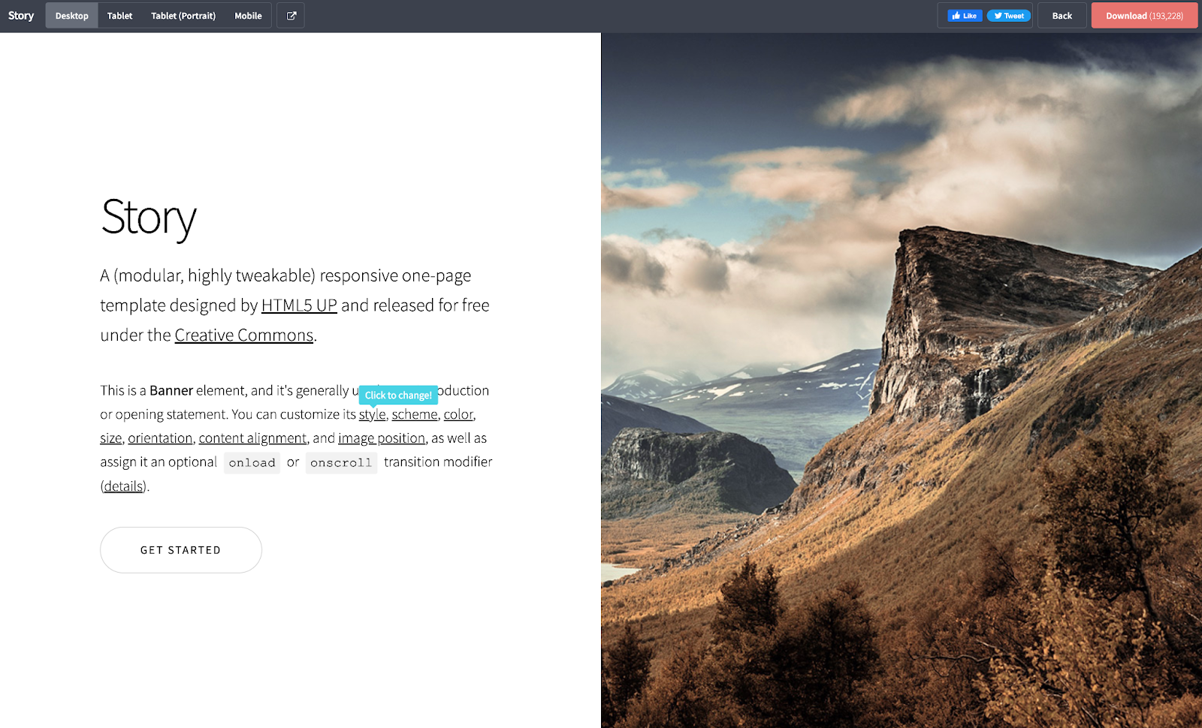This screenshot has height=728, width=1202.
Task: Download the Story template
Action: tap(1144, 15)
